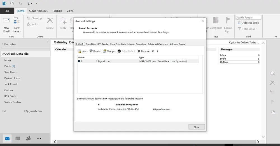Click the Search People input field
Viewport: 280px width, 146px height.
(x=248, y=17)
